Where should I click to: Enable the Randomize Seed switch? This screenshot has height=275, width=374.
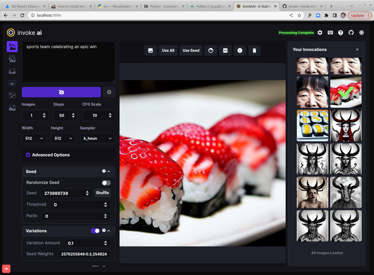106,183
